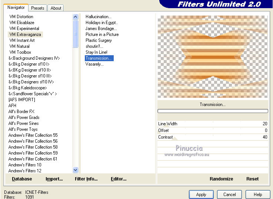
Task: Randomize the filter settings
Action: (x=221, y=179)
